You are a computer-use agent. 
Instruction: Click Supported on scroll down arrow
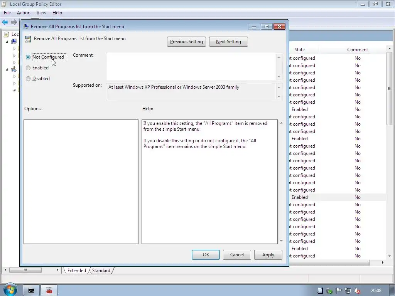coord(279,97)
